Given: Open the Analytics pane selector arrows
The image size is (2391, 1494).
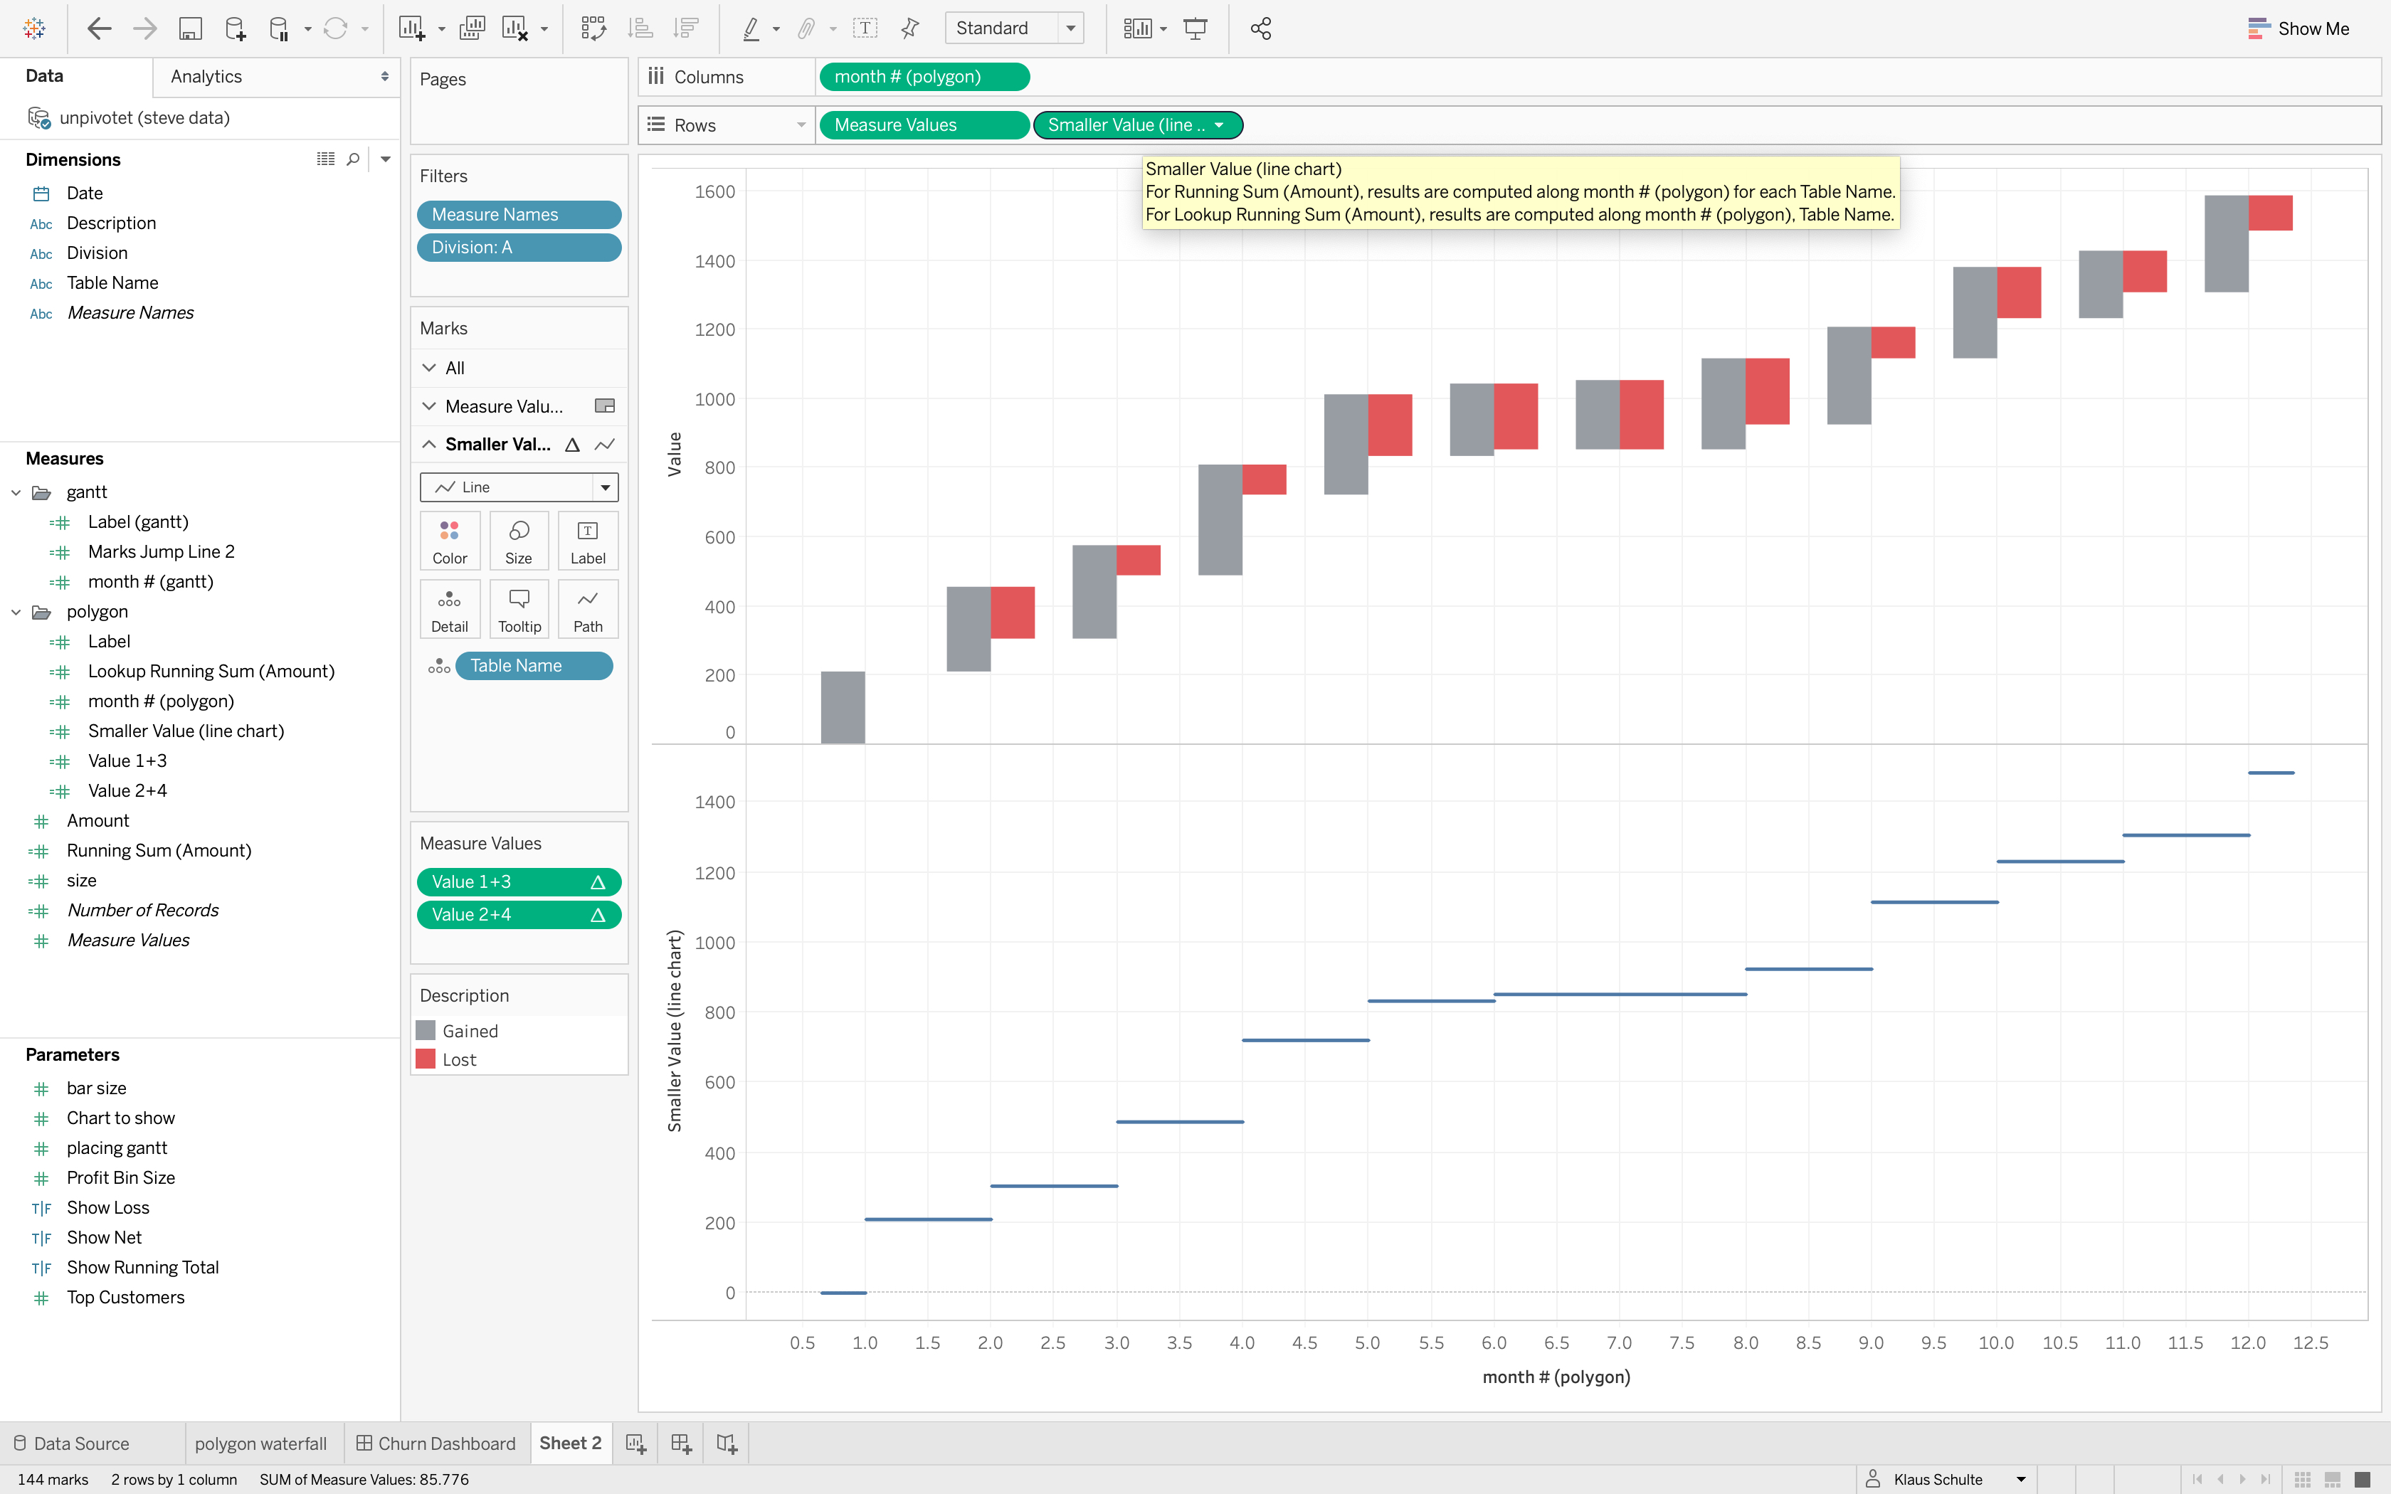Looking at the screenshot, I should (384, 76).
